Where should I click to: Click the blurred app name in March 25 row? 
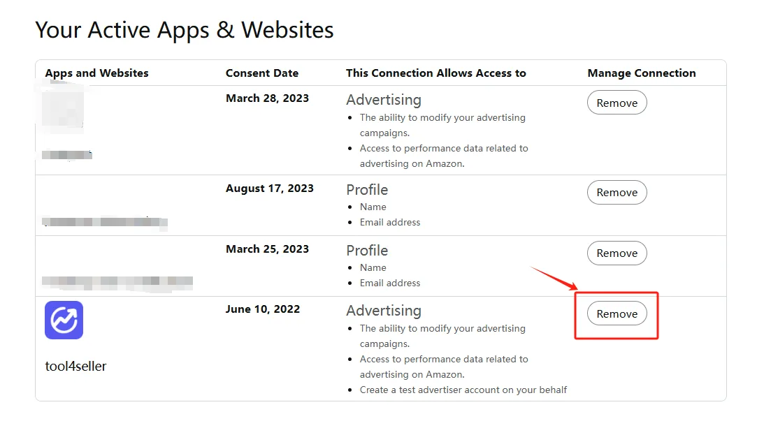(x=117, y=281)
